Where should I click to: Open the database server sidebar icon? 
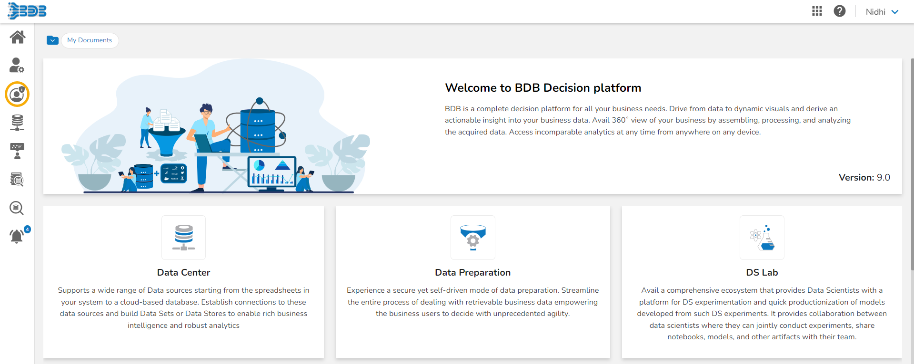pos(17,123)
